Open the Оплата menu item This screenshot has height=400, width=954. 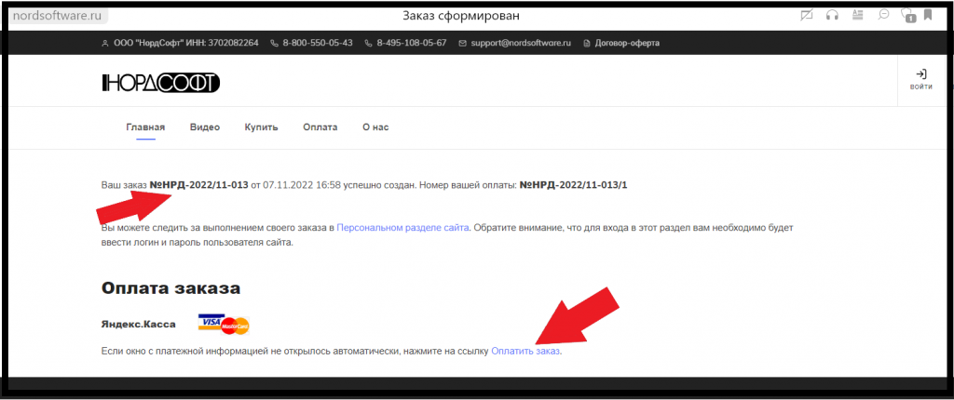coord(320,127)
